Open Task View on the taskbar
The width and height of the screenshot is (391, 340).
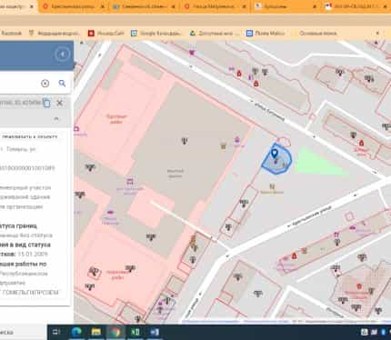(56, 332)
